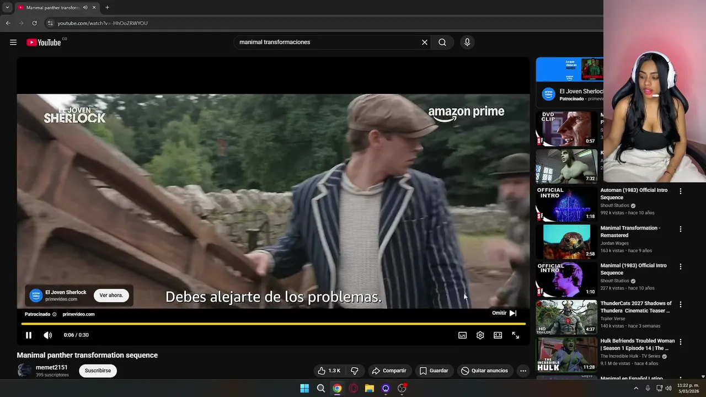Dislike the video
Image resolution: width=706 pixels, height=397 pixels.
tap(355, 371)
